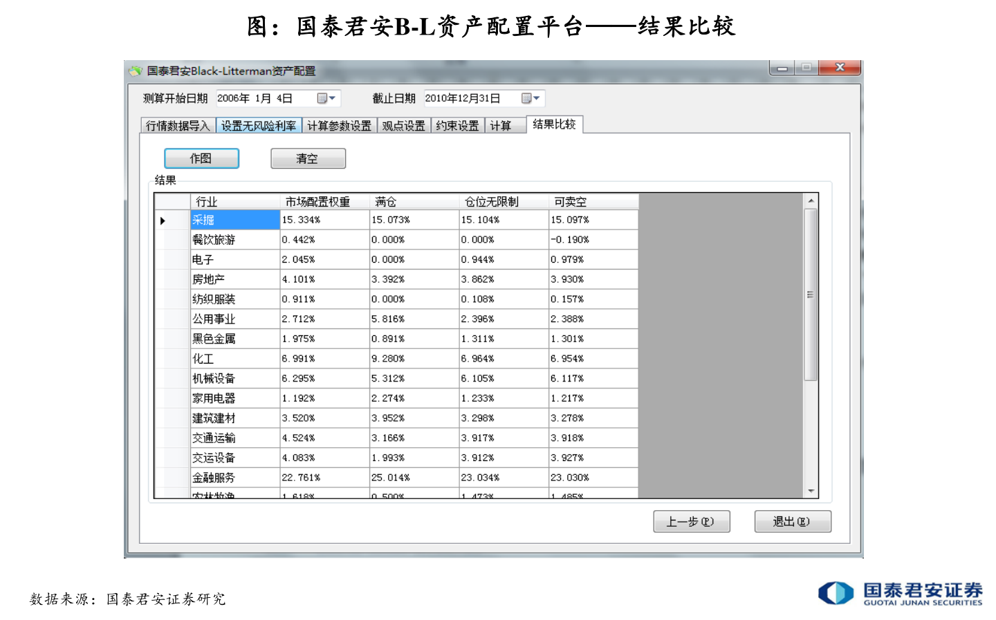Click the 25.014% full position cell
The image size is (996, 620).
[x=414, y=478]
